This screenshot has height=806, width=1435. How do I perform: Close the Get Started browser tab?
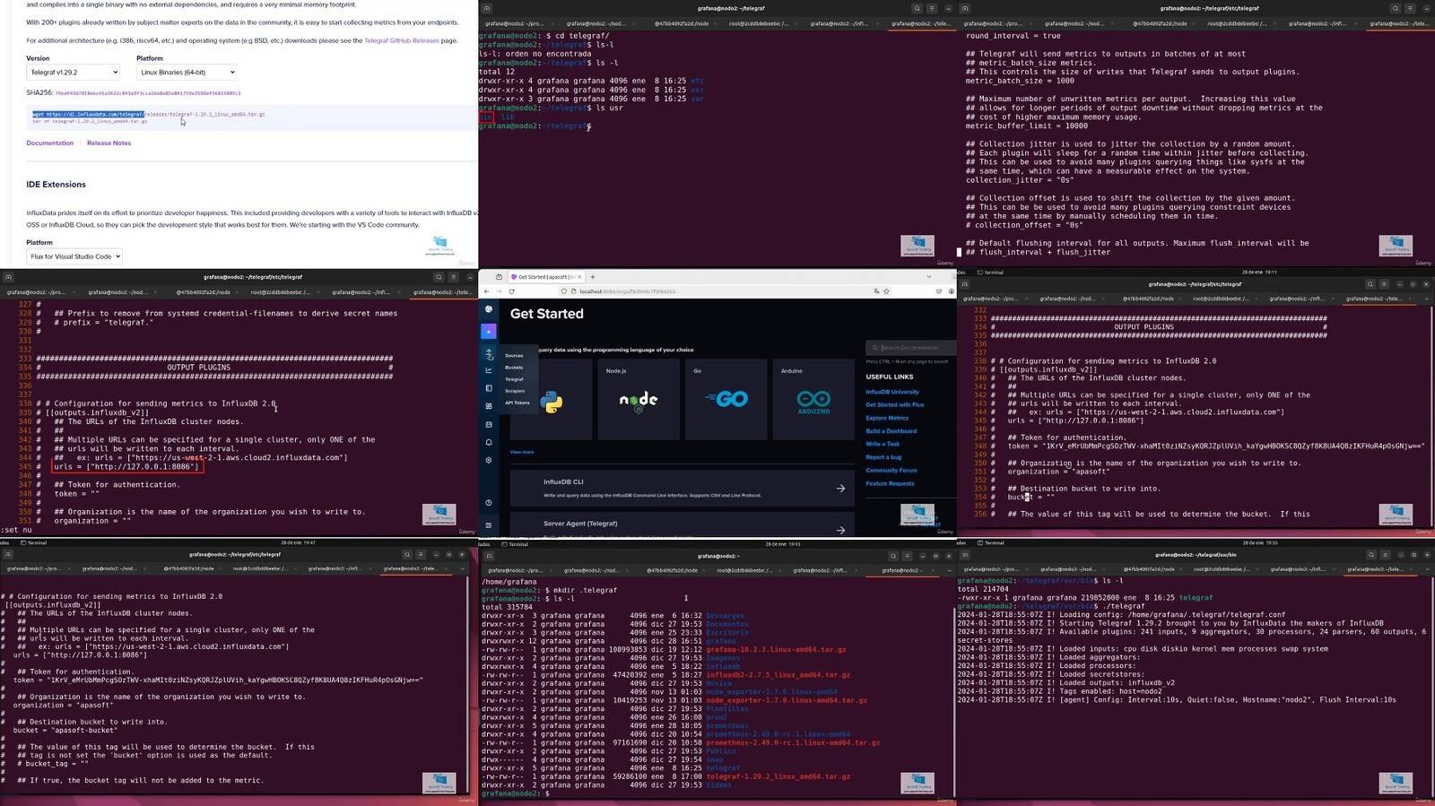pos(580,277)
